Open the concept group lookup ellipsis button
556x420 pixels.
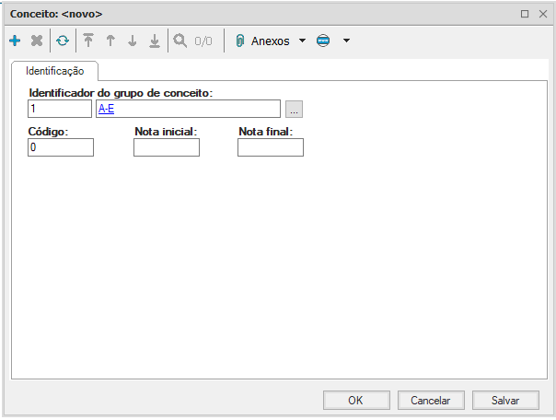(x=294, y=110)
